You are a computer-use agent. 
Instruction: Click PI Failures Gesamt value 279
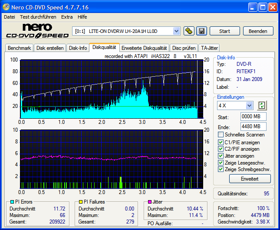[x=130, y=222]
